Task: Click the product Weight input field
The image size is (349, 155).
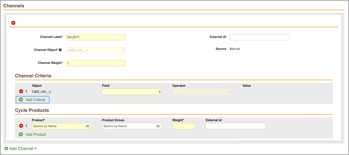Action: click(x=184, y=126)
